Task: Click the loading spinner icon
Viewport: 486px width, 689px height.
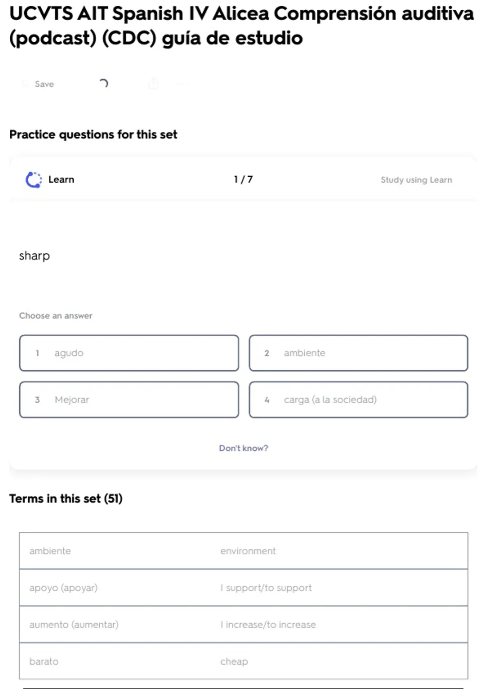Action: click(103, 83)
